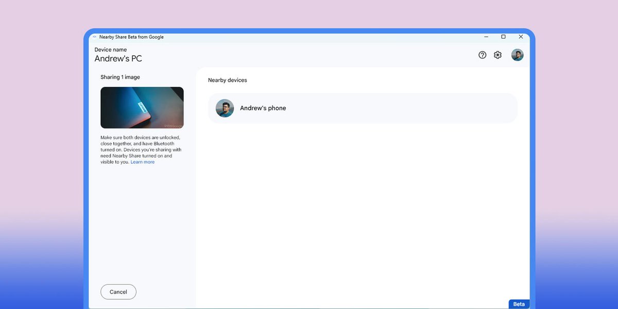Open the account profile picture

click(518, 55)
